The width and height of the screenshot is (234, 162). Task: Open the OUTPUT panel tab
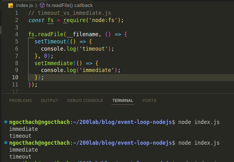[49, 101]
